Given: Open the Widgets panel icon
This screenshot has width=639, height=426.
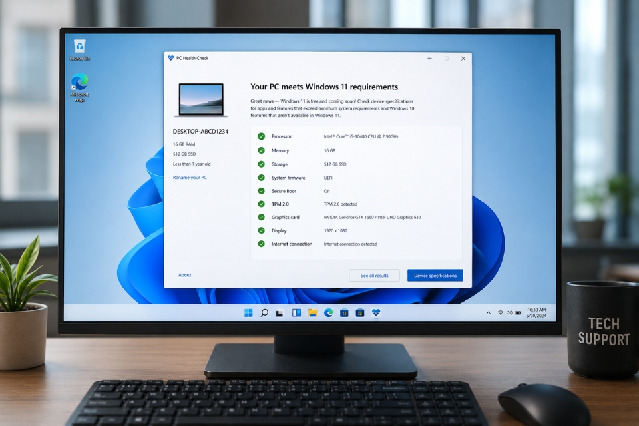Looking at the screenshot, I should coord(296,313).
